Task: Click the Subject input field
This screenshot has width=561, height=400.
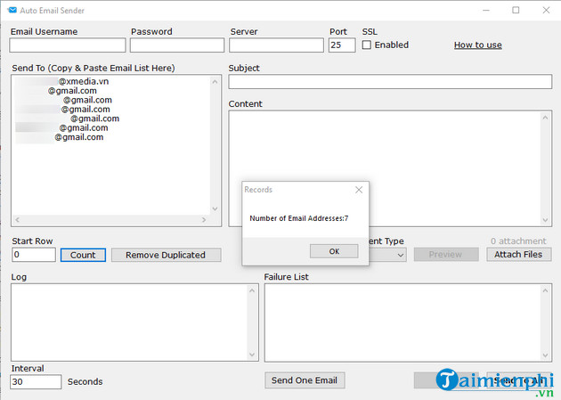Action: (x=390, y=82)
